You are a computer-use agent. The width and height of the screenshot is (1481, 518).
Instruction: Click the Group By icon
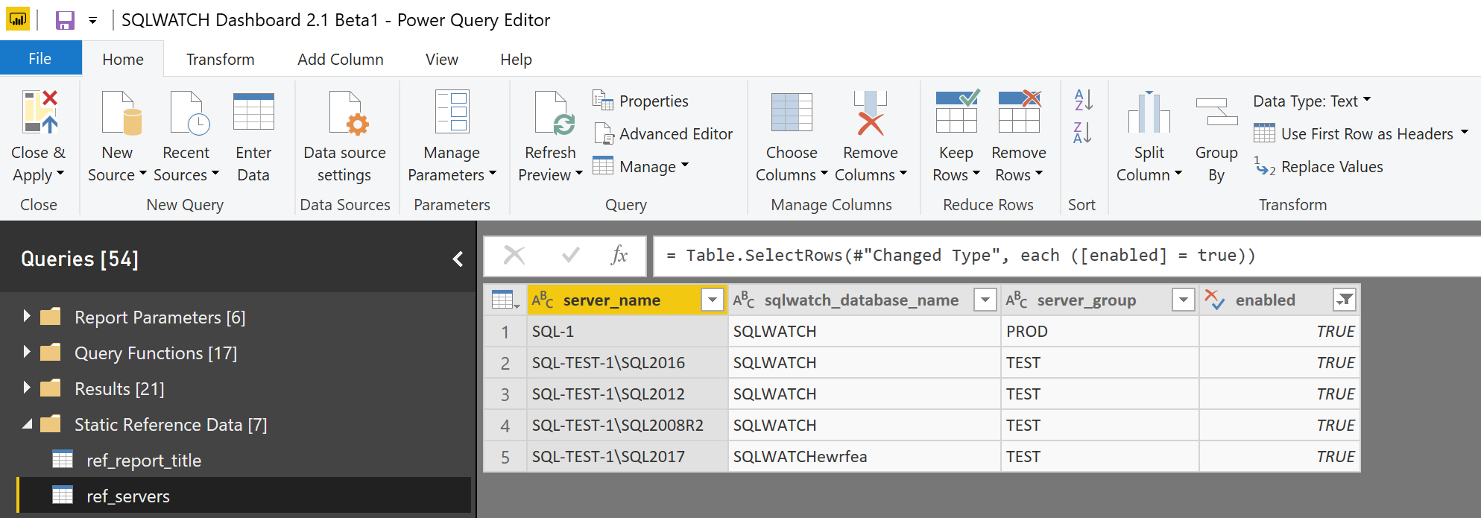click(1216, 112)
